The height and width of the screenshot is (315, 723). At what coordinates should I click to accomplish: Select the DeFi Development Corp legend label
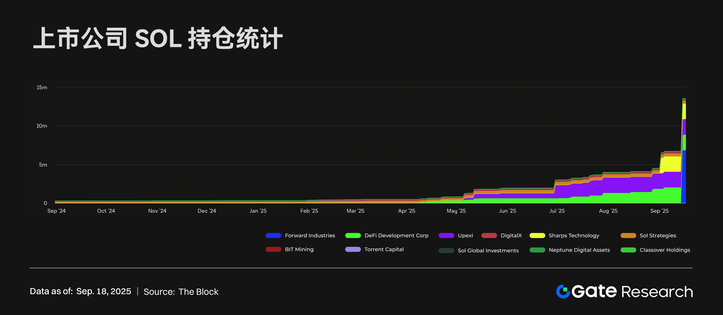coord(396,235)
